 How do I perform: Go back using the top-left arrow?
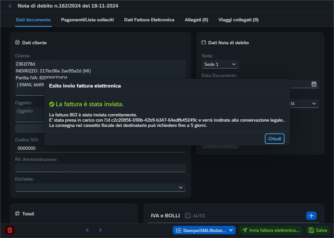(x=10, y=6)
